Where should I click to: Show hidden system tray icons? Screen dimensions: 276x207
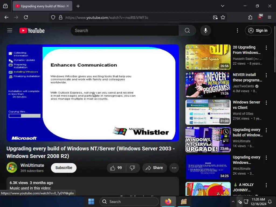tap(233, 202)
